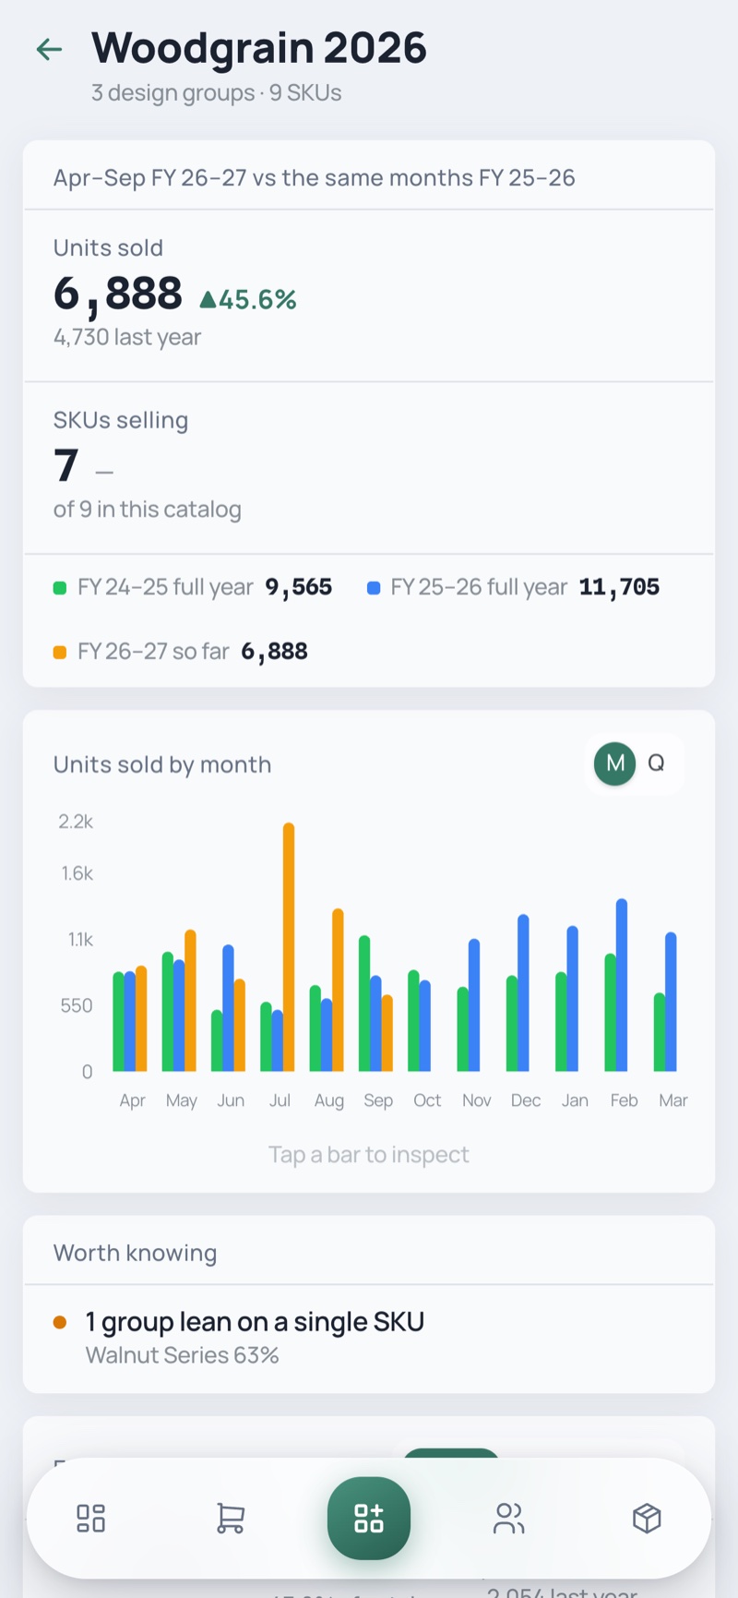Tap the back arrow beside Woodgrain 2026
Screen dimensions: 738x1598
point(49,49)
